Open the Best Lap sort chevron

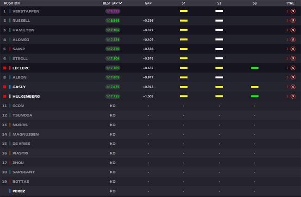[120, 3]
